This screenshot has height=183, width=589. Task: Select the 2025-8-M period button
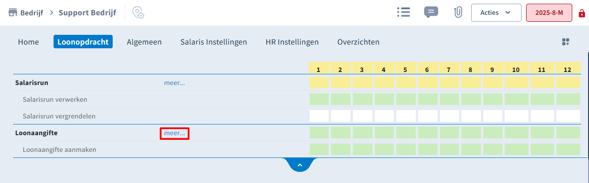click(549, 13)
